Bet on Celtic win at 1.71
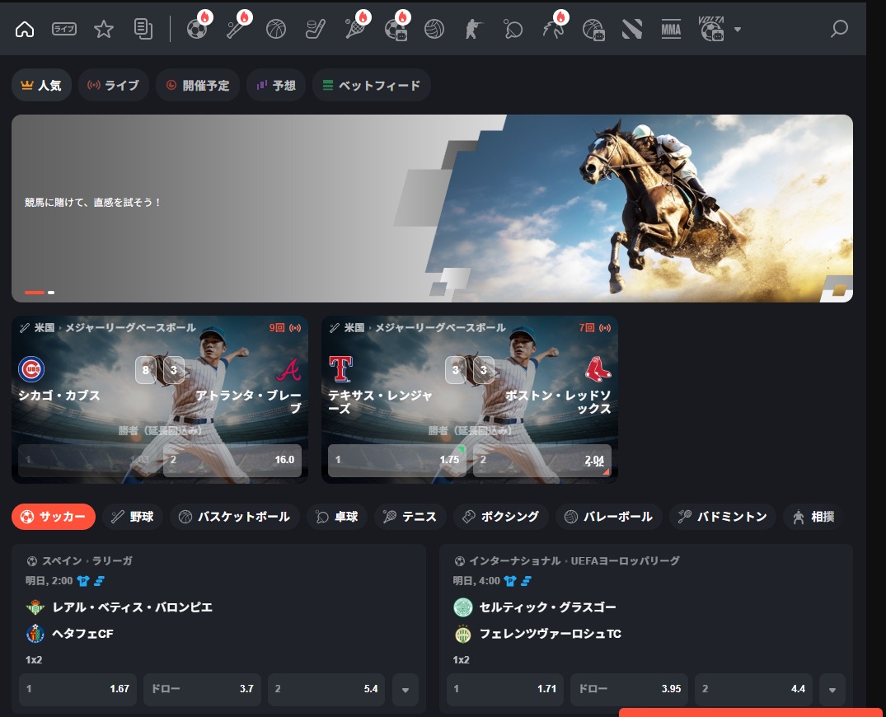Viewport: 886px width, 717px height. pos(505,689)
